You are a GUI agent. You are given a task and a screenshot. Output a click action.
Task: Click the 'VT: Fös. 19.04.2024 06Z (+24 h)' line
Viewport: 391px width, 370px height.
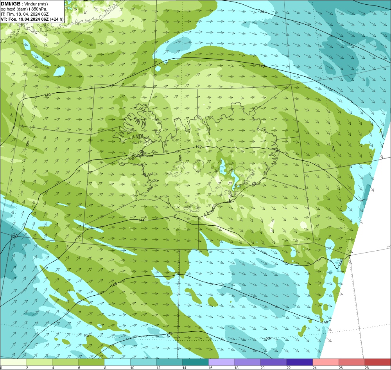tap(32, 19)
